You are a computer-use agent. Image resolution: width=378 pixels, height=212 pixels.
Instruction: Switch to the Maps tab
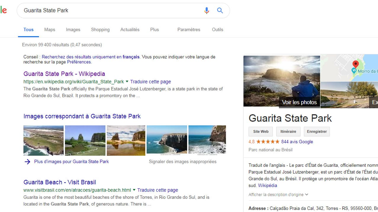coord(50,30)
